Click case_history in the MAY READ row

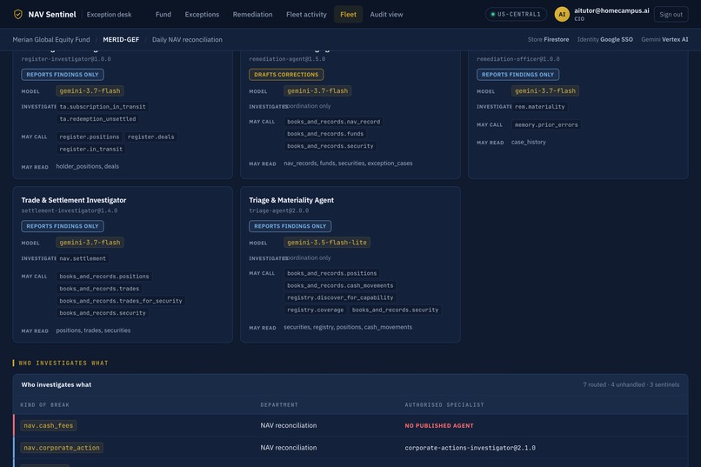[x=529, y=142]
